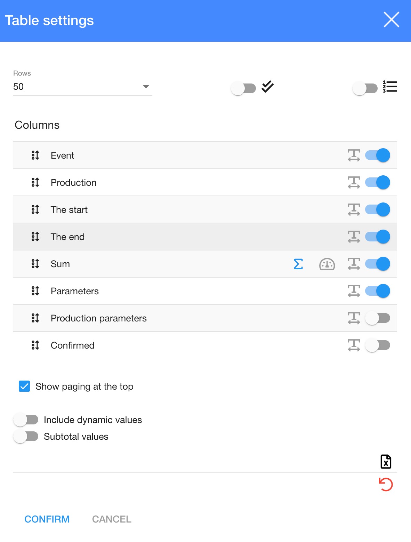This screenshot has height=542, width=411.
Task: Click column width icon for Confirmed row
Action: (354, 345)
